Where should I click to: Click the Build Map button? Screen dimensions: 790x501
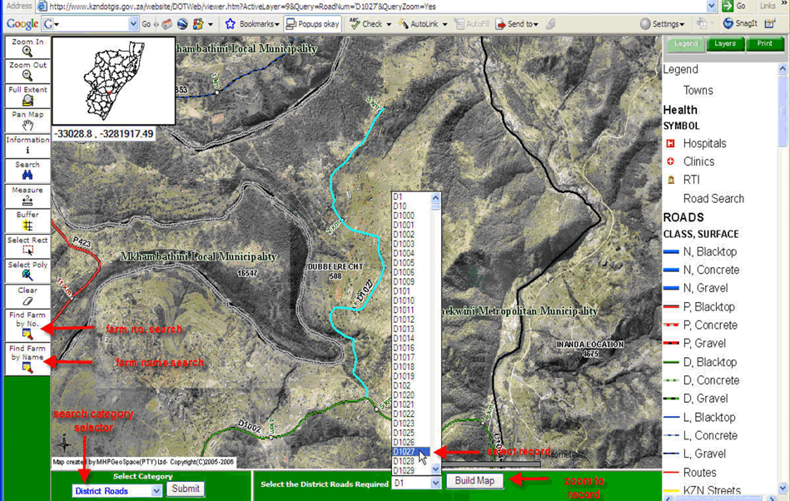(474, 480)
